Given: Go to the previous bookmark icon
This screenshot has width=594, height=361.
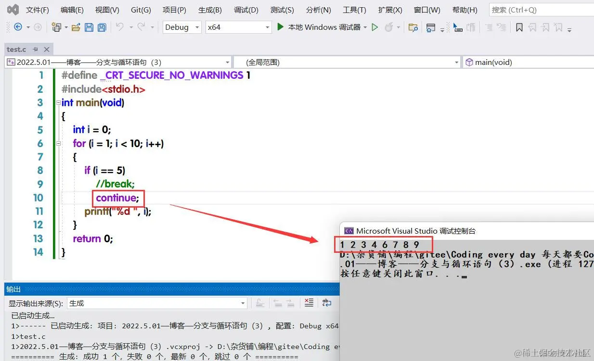Looking at the screenshot, I should [x=532, y=27].
